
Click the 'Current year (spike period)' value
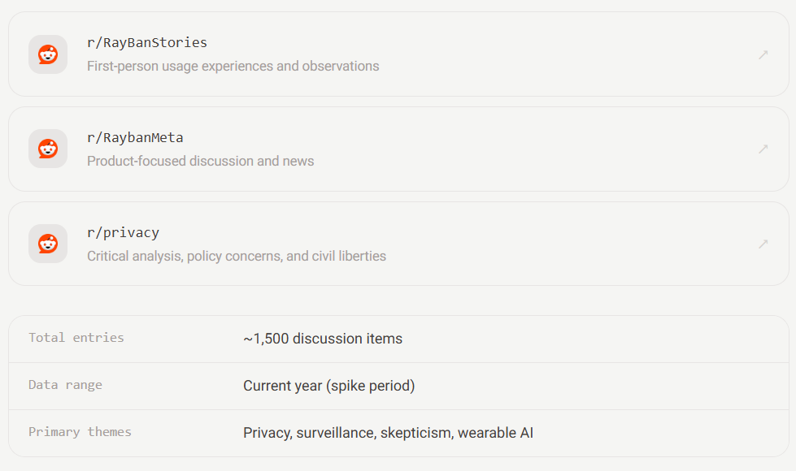click(329, 386)
